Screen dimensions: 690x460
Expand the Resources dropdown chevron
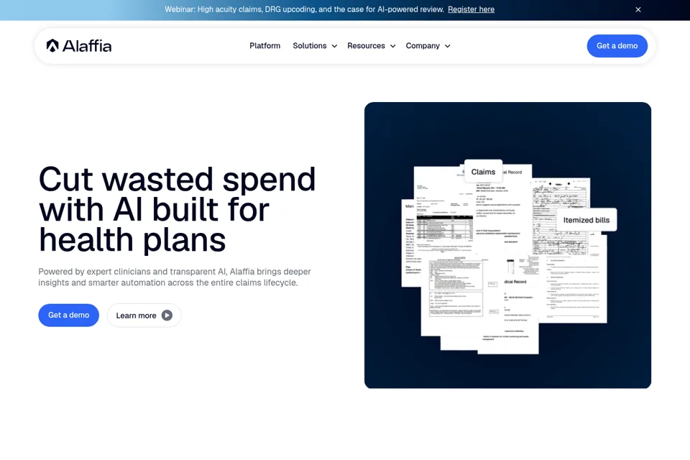(392, 46)
